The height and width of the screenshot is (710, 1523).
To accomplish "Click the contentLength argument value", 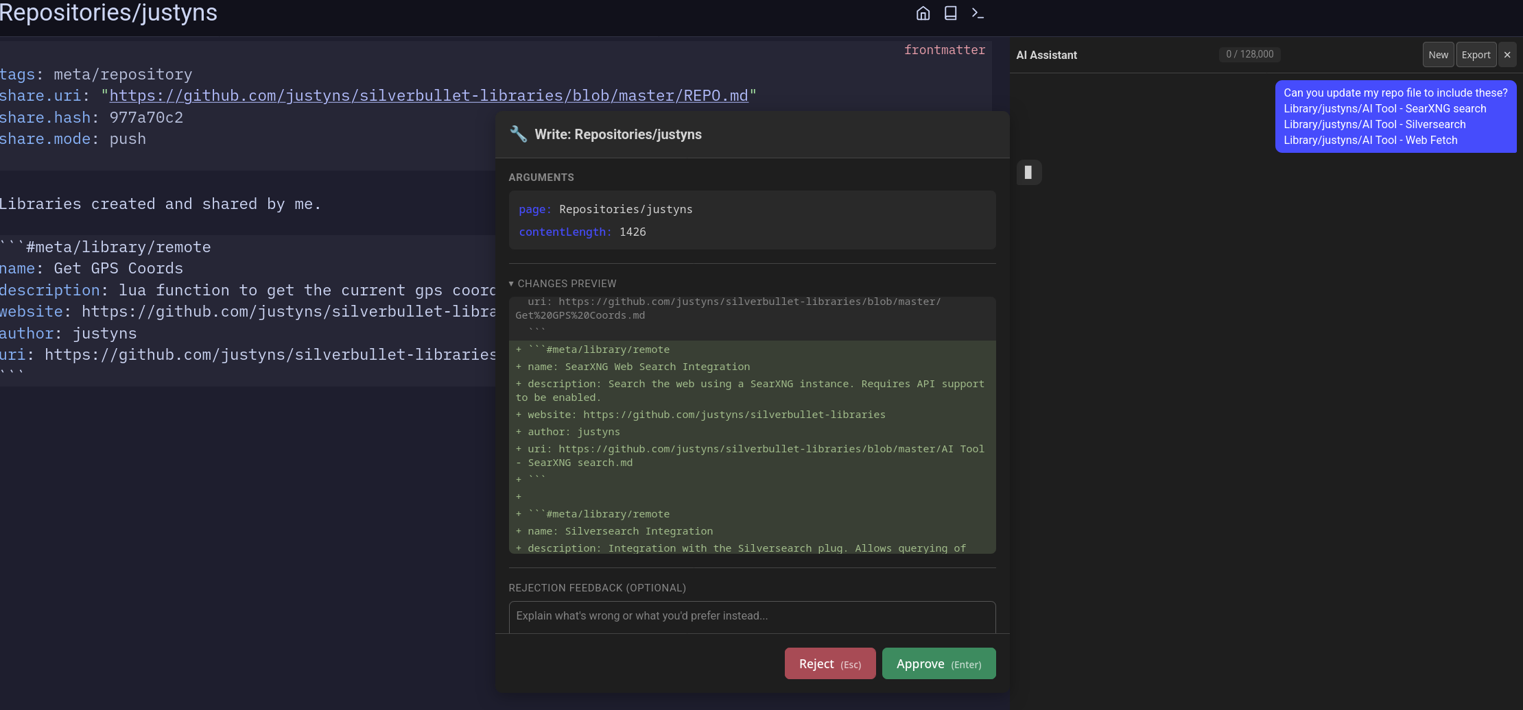I will [x=633, y=232].
